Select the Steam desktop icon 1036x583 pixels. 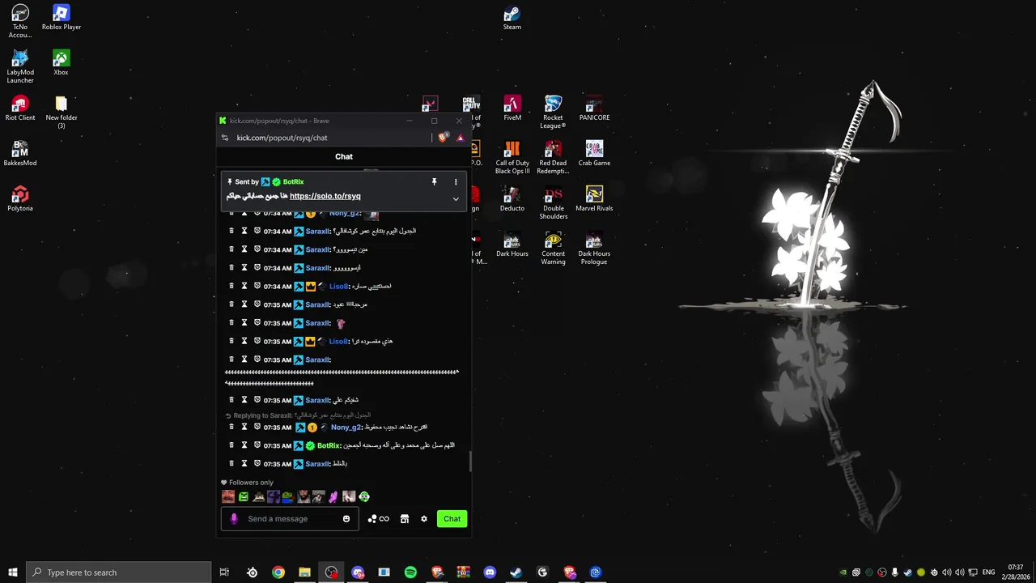pyautogui.click(x=512, y=18)
